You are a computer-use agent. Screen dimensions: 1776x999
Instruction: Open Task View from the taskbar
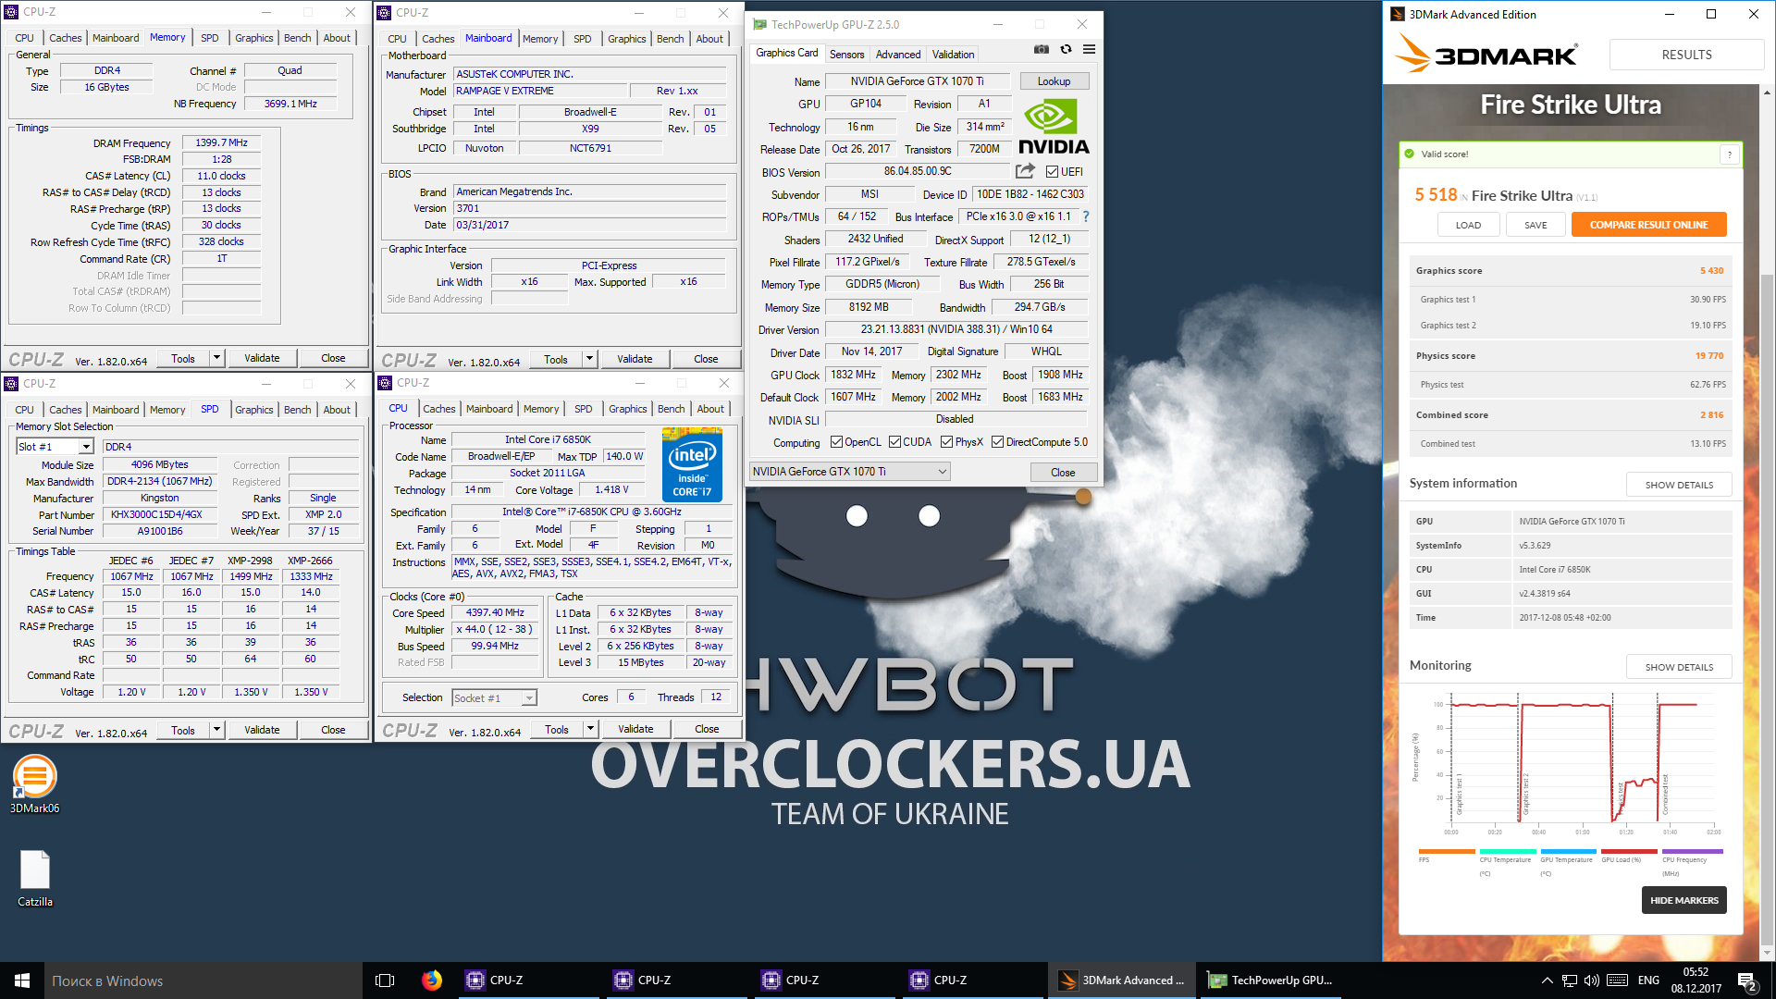[x=385, y=980]
